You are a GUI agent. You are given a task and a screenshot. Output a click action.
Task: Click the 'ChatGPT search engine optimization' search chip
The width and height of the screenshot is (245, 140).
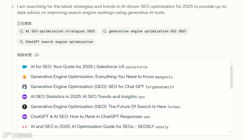[x=56, y=42]
